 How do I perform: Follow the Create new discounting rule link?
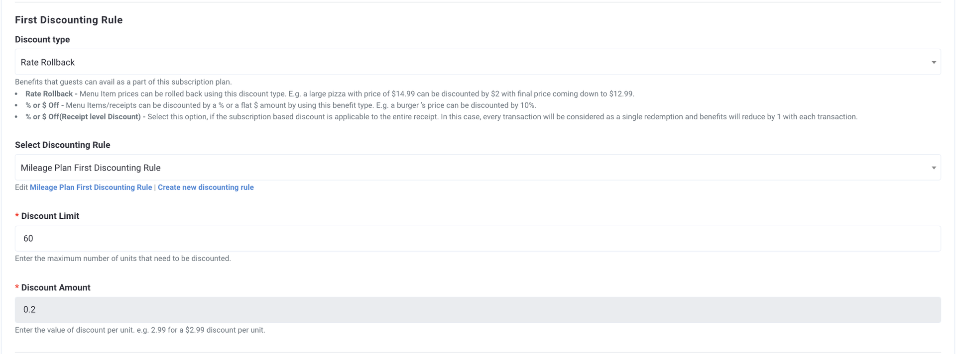206,187
